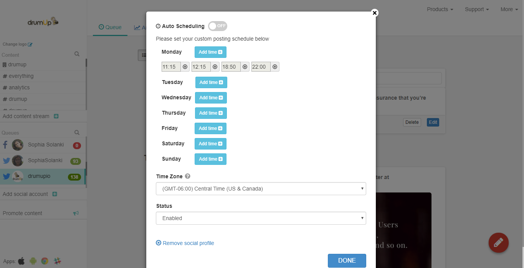Search queues with the magnifier icon
Screen dimensions: 524x268
(77, 133)
